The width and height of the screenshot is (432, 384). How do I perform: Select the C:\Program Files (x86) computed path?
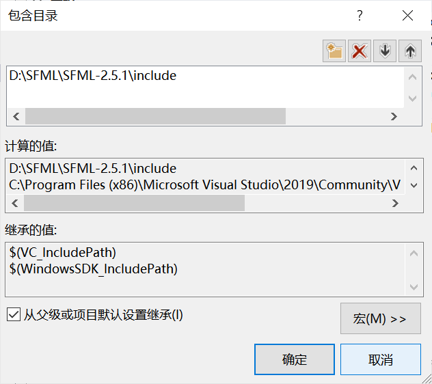(x=204, y=185)
